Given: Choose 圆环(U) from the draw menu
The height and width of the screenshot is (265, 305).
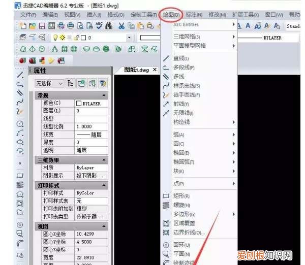Looking at the screenshot, I should [x=199, y=245].
